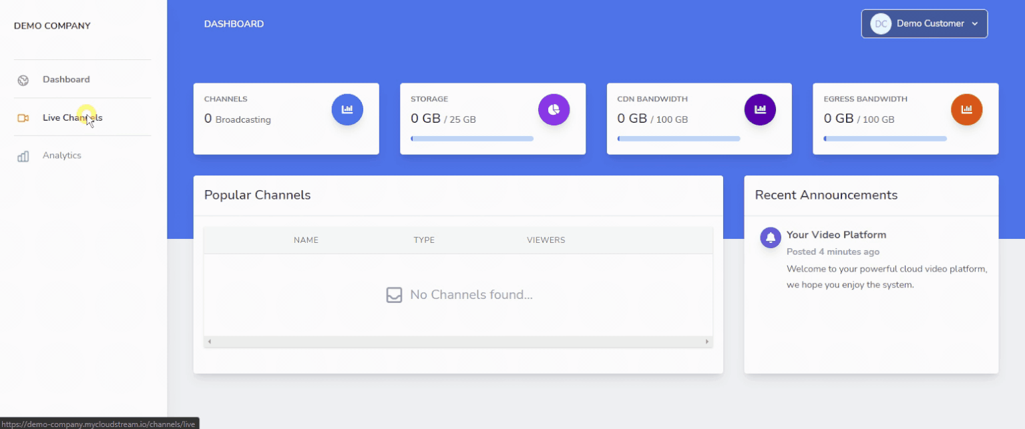Image resolution: width=1025 pixels, height=429 pixels.
Task: Click the DC avatar badge
Action: 880,23
